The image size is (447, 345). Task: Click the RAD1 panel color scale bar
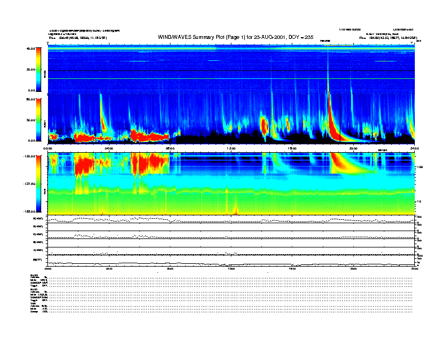point(38,120)
